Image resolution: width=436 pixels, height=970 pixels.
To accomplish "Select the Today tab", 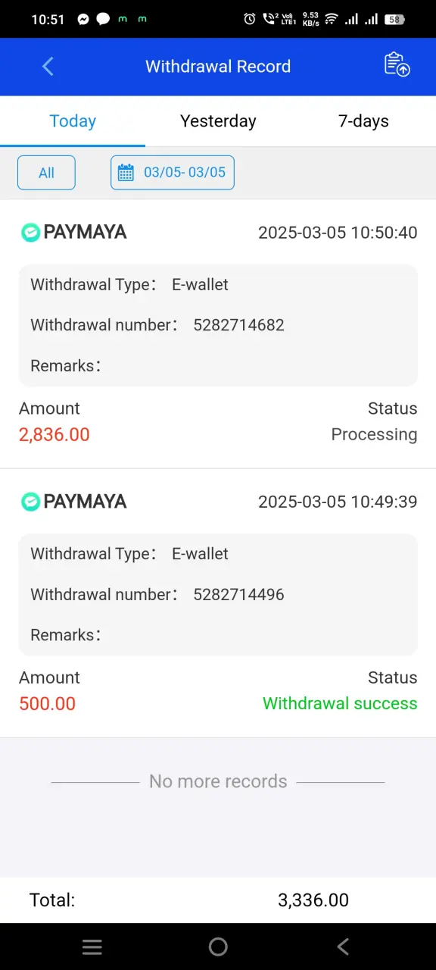I will point(73,121).
